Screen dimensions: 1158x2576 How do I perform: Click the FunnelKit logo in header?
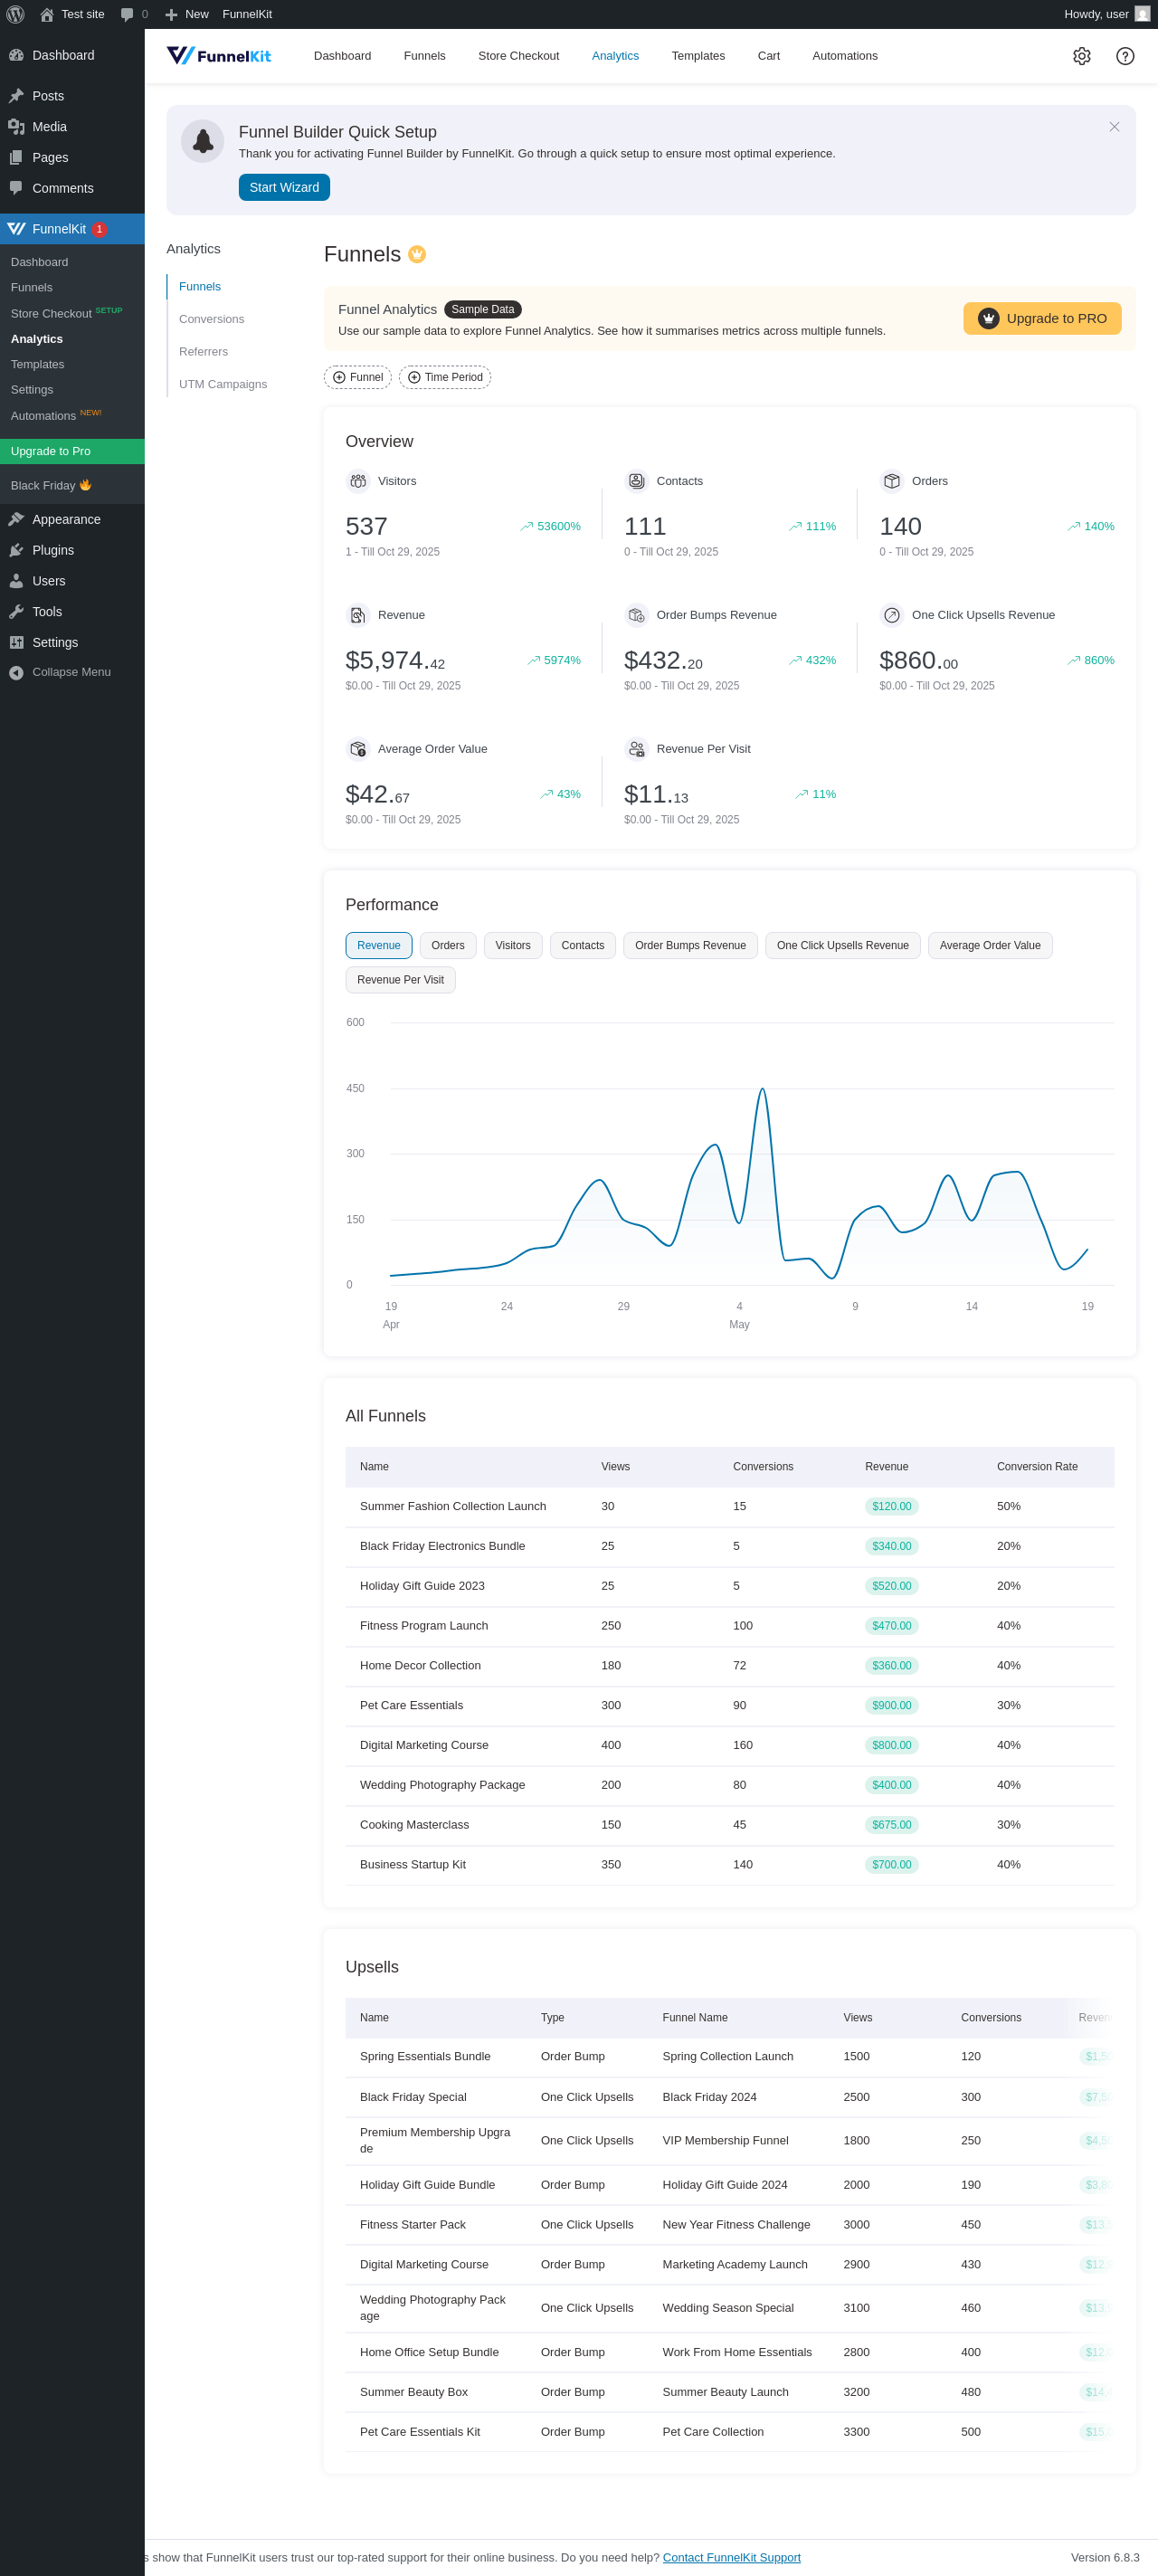(x=219, y=56)
